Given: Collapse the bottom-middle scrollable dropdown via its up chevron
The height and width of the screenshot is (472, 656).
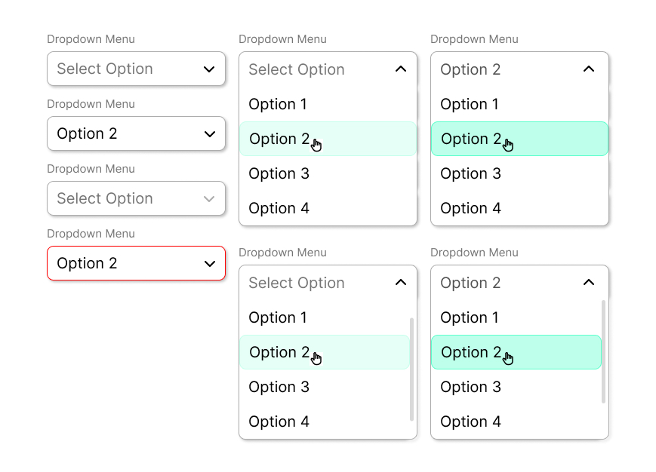Looking at the screenshot, I should (401, 282).
